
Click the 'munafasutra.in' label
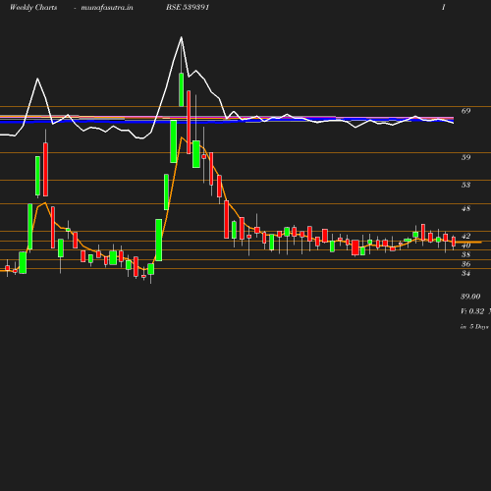coord(107,8)
